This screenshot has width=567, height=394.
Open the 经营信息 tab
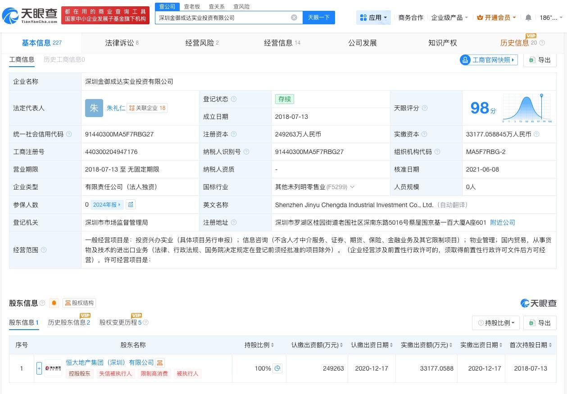tap(282, 43)
